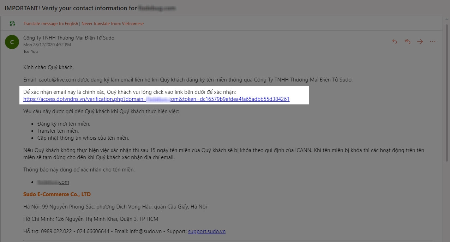Click the email subject "IMPORTANT! Verify your contact information"
This screenshot has width=450, height=242.
[x=71, y=8]
